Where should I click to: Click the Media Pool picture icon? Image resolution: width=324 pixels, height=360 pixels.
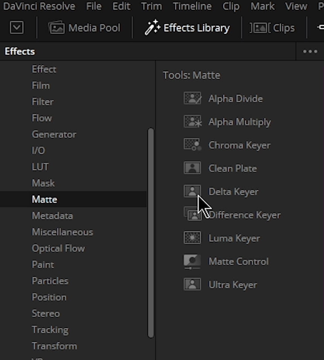(56, 28)
